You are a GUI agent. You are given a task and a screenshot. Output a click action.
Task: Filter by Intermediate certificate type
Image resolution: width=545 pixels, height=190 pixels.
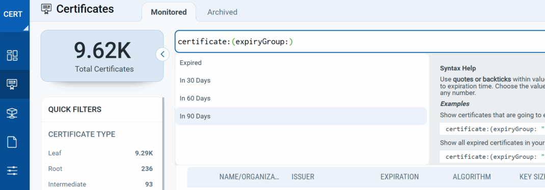point(67,184)
